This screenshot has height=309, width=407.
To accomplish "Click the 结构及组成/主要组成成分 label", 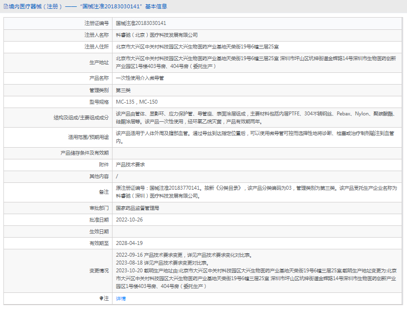I will pos(81,117).
